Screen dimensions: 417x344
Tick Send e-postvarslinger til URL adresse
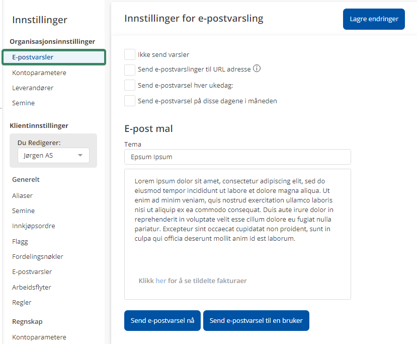[130, 70]
